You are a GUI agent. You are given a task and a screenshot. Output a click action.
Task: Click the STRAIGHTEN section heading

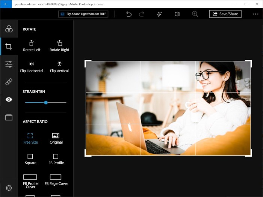[34, 92]
